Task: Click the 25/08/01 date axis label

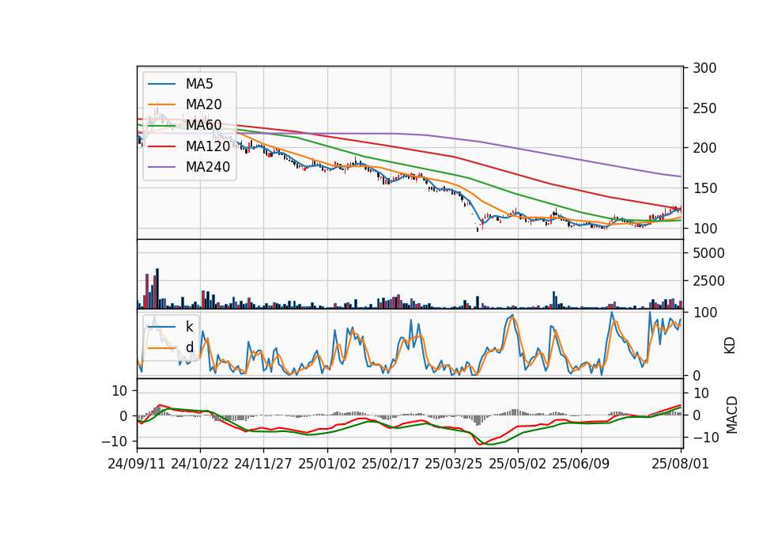Action: tap(681, 464)
